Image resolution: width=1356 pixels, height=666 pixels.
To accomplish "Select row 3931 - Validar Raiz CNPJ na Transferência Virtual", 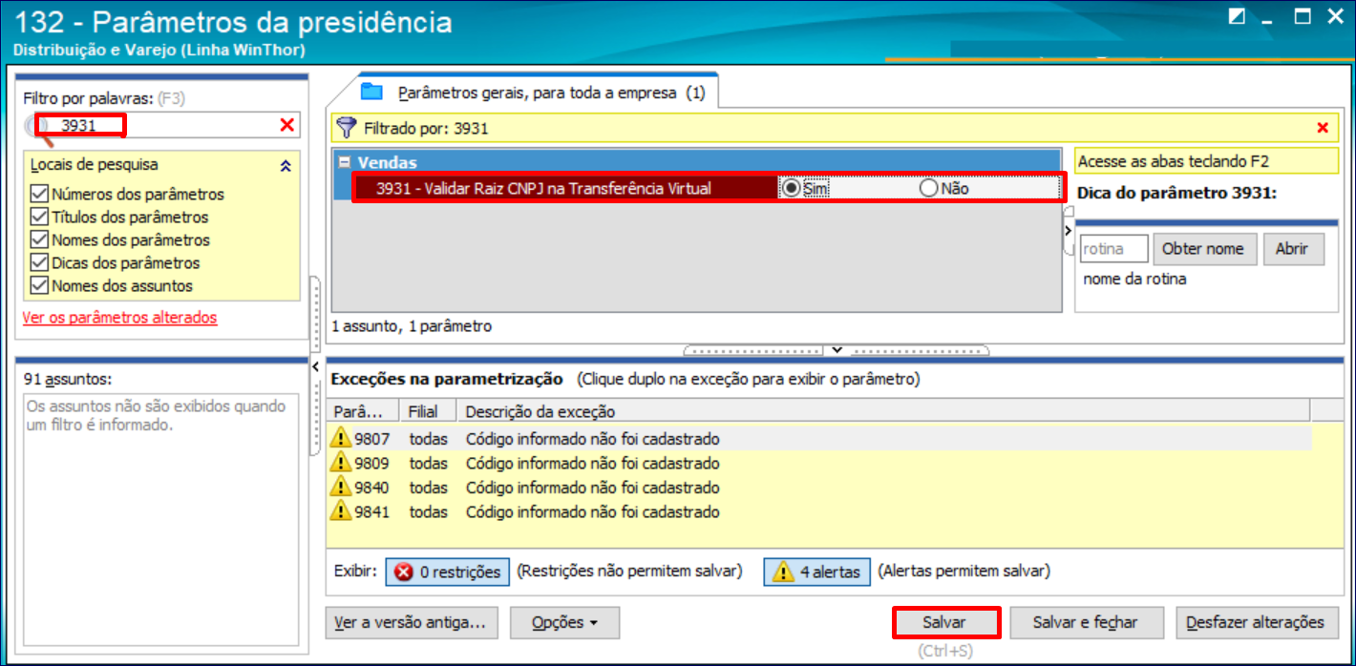I will (708, 188).
